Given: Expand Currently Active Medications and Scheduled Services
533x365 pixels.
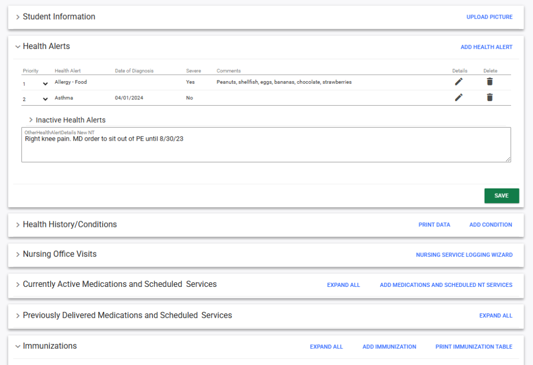Looking at the screenshot, I should click(18, 284).
